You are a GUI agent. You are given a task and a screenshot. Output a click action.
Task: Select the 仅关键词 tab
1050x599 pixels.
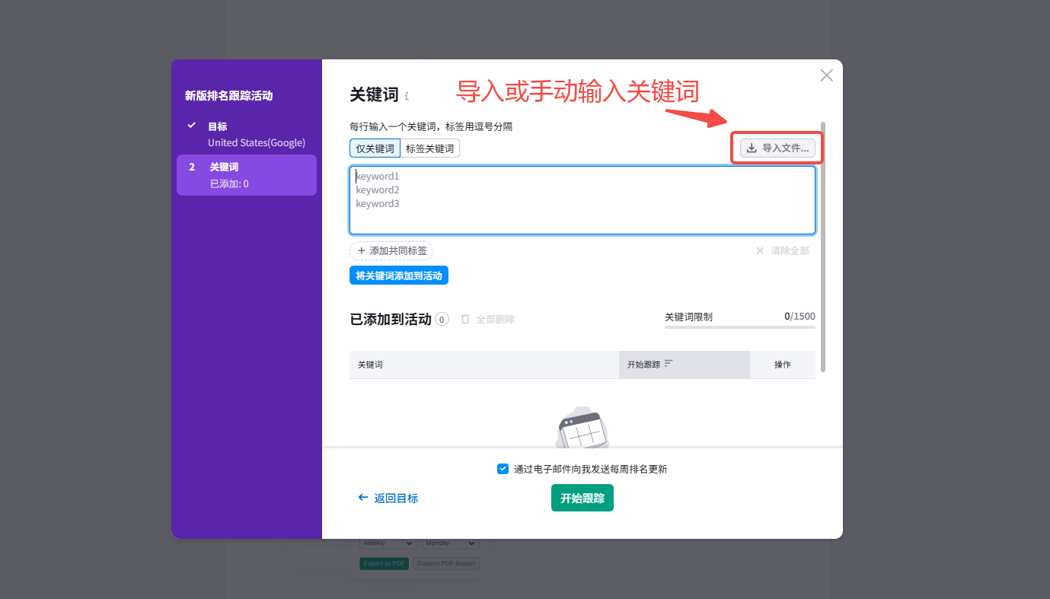coord(375,148)
